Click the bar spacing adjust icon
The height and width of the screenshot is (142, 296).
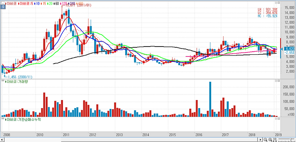(x=275, y=140)
